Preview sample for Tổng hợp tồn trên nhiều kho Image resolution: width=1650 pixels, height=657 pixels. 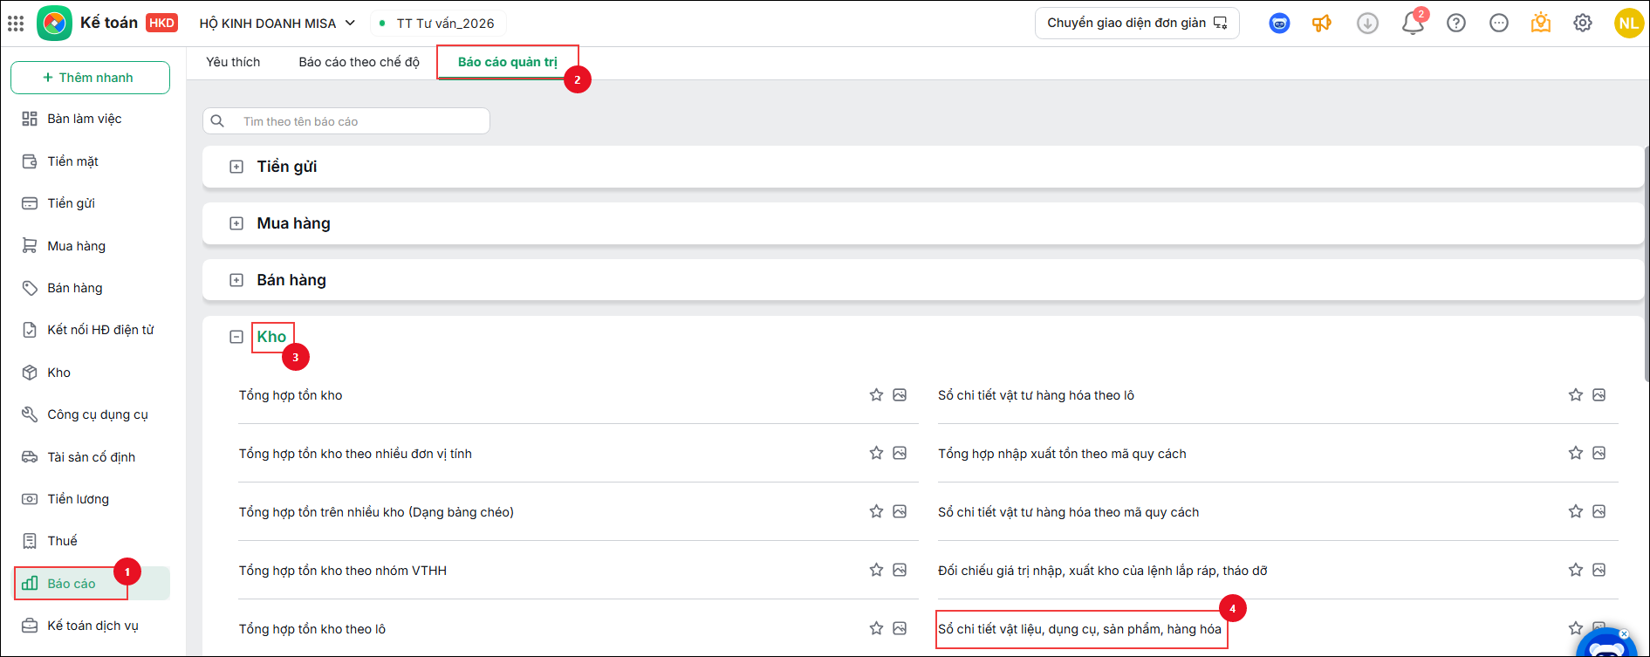point(900,512)
